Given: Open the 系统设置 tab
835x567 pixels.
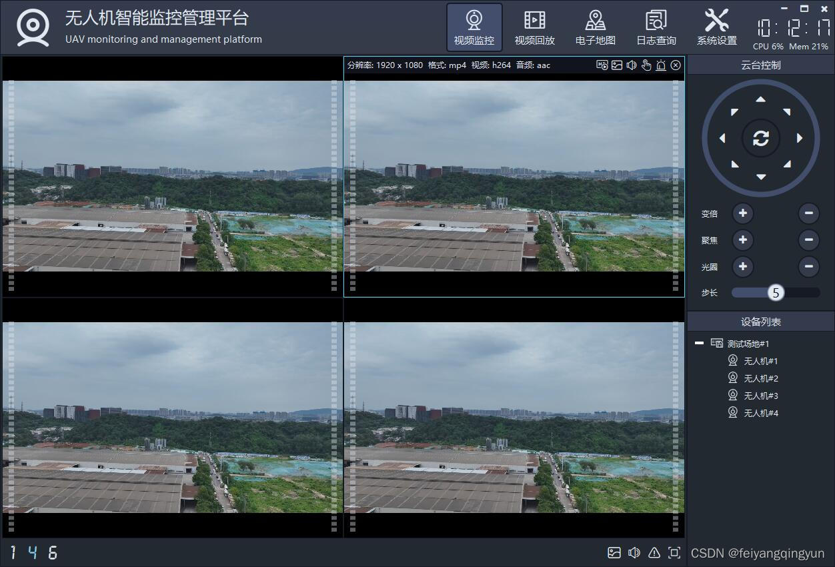Looking at the screenshot, I should (717, 27).
